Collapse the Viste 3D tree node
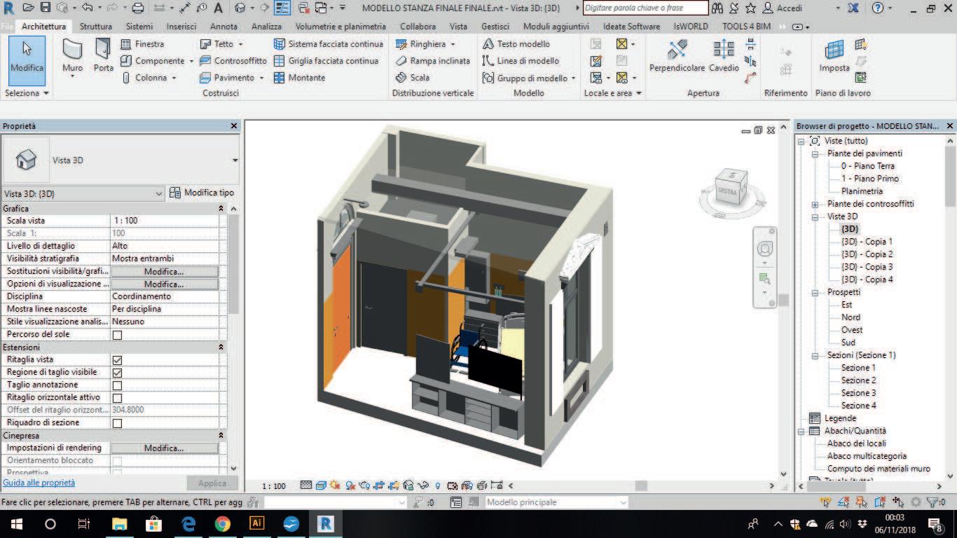The width and height of the screenshot is (957, 538). (x=815, y=217)
